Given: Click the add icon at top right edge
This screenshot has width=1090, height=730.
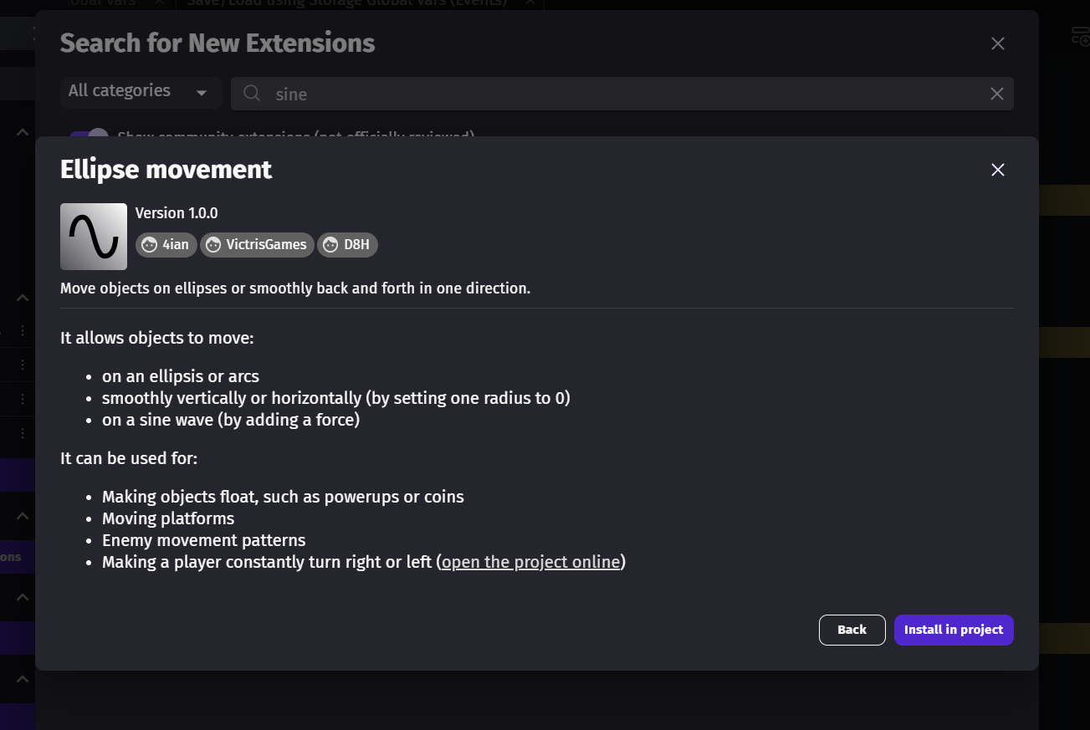Looking at the screenshot, I should click(1080, 36).
